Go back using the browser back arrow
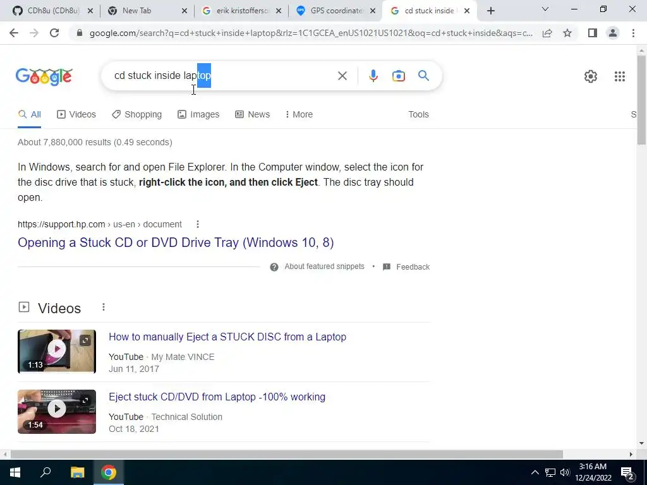The width and height of the screenshot is (647, 485). (14, 33)
